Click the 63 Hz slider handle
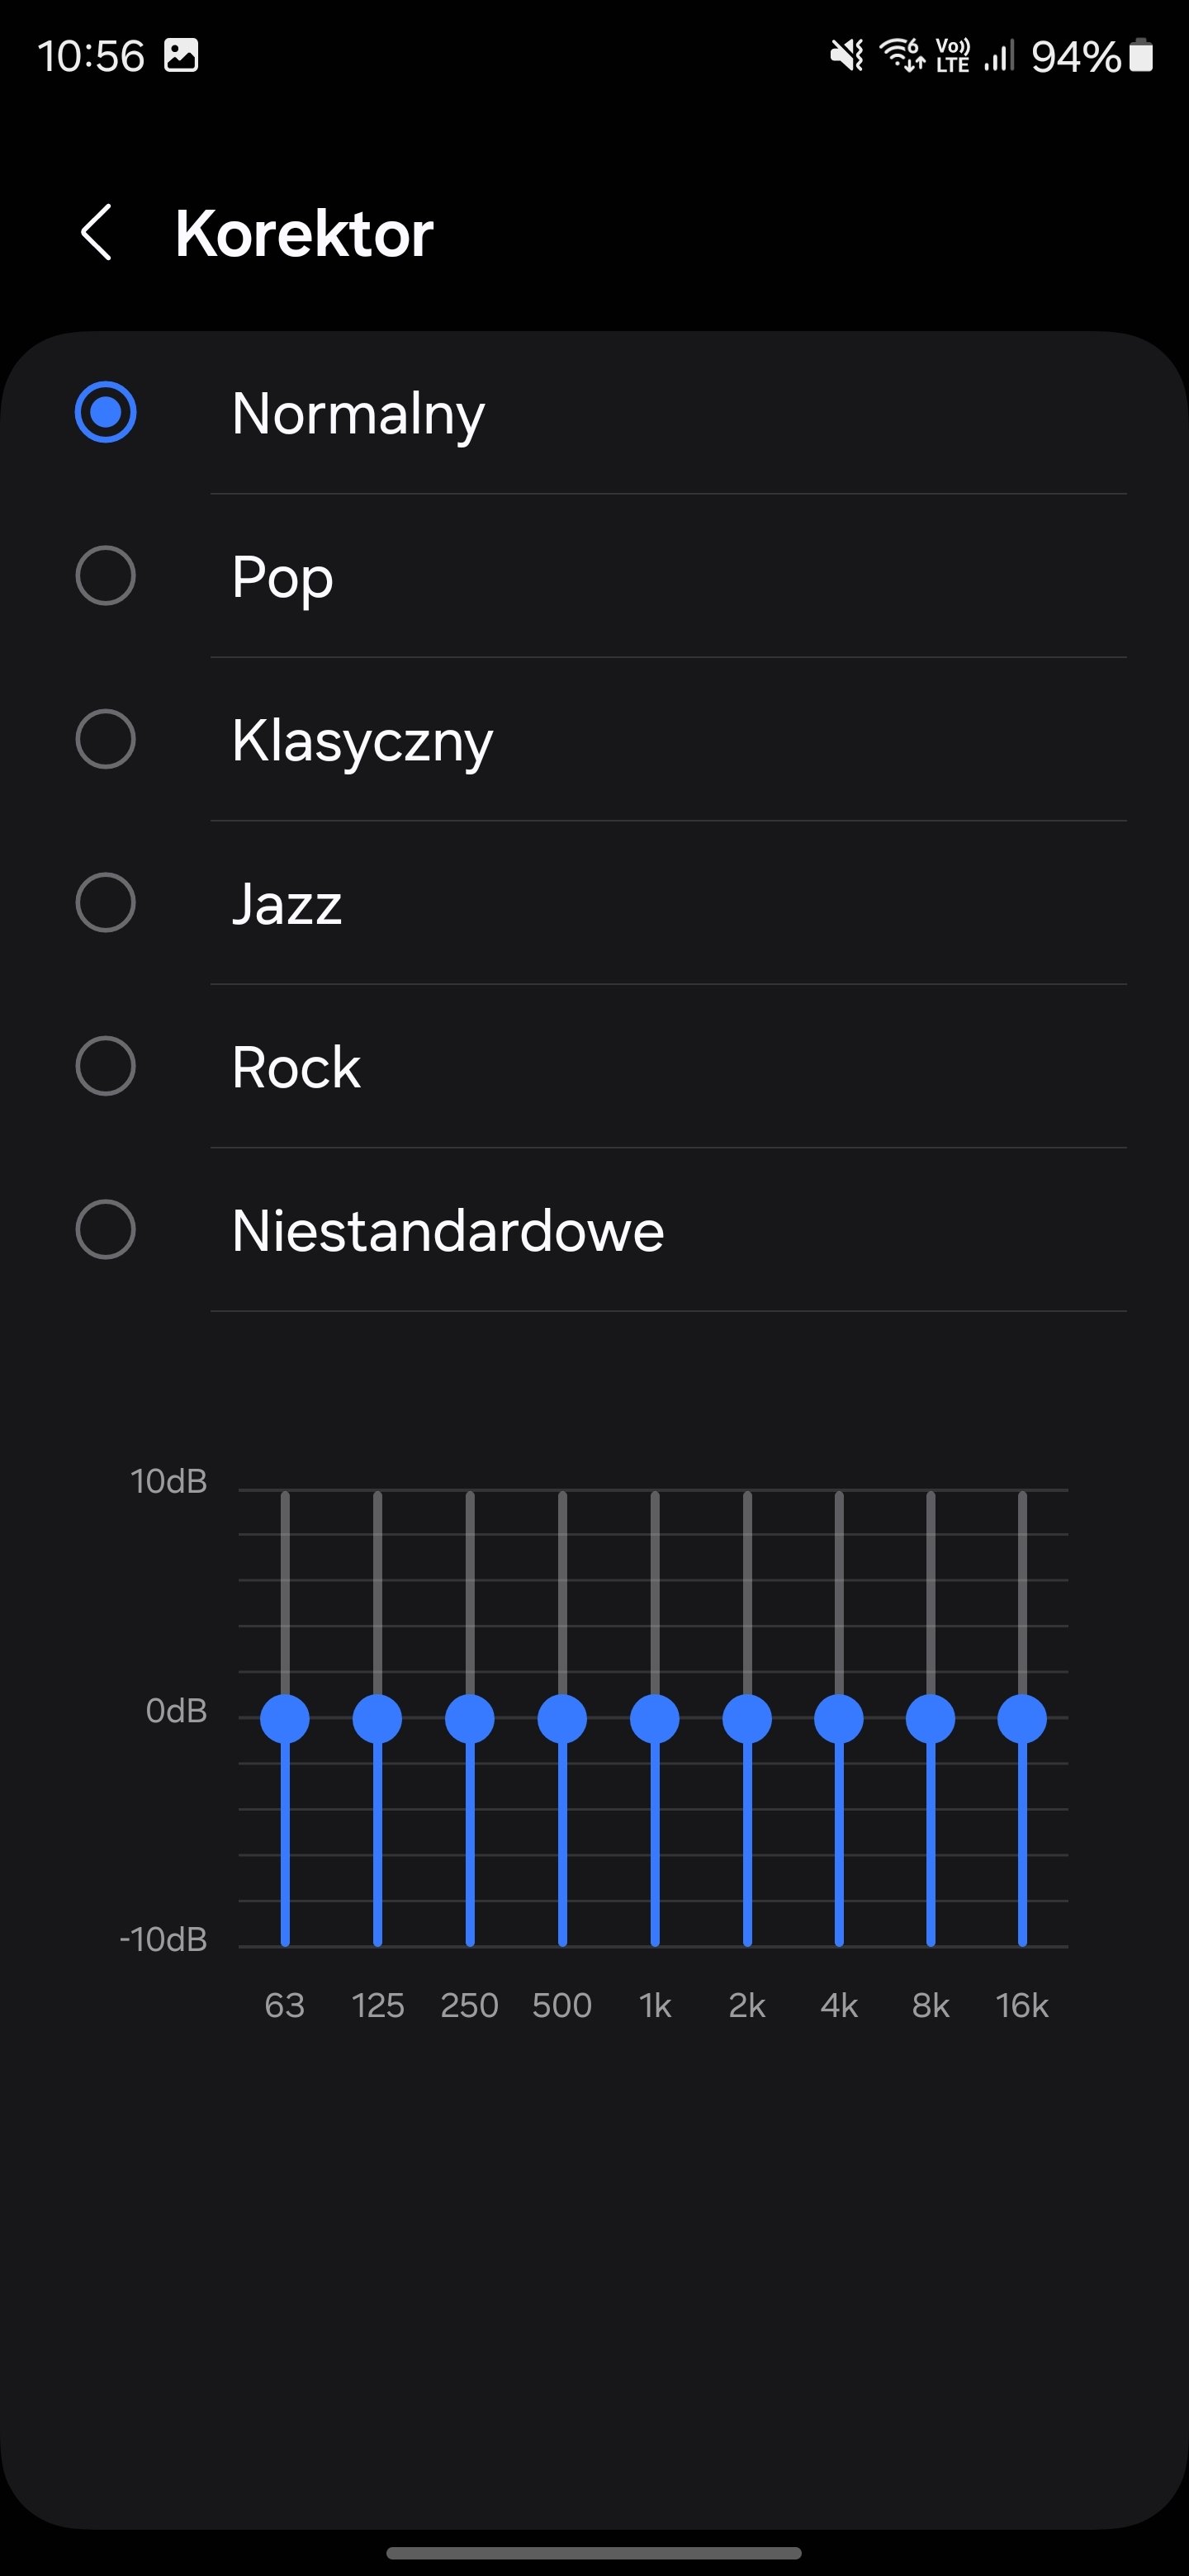The height and width of the screenshot is (2576, 1189). (x=285, y=1719)
